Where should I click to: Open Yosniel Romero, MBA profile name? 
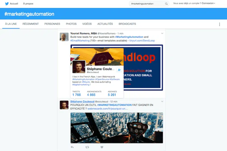83,33
